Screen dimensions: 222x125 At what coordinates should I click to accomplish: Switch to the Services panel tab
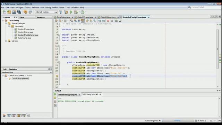click(41, 17)
